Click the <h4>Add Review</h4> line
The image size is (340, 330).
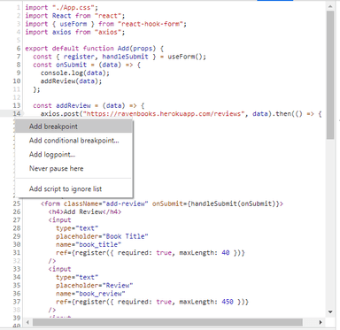coord(85,211)
